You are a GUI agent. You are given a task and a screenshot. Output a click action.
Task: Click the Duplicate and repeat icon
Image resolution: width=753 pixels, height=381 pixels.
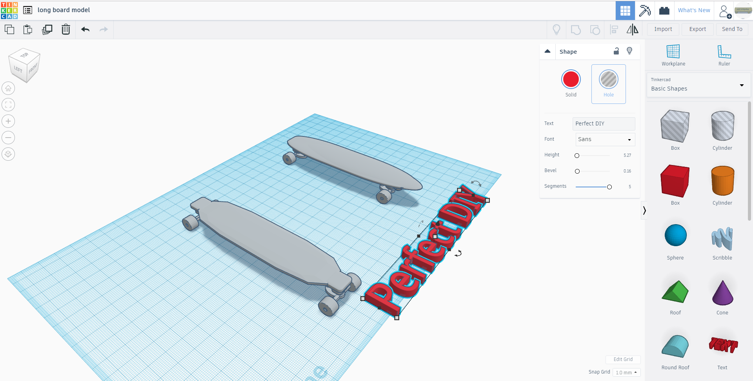pyautogui.click(x=47, y=29)
